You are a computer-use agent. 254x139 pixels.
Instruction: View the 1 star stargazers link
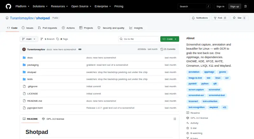pyautogui.click(x=191, y=128)
